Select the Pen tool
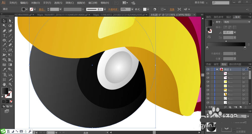This screenshot has height=134, width=252. click(x=4, y=31)
